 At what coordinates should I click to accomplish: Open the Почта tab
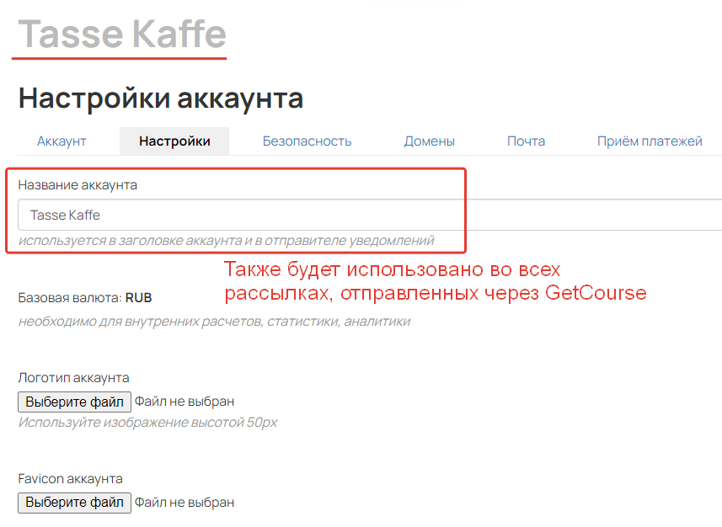[x=526, y=141]
